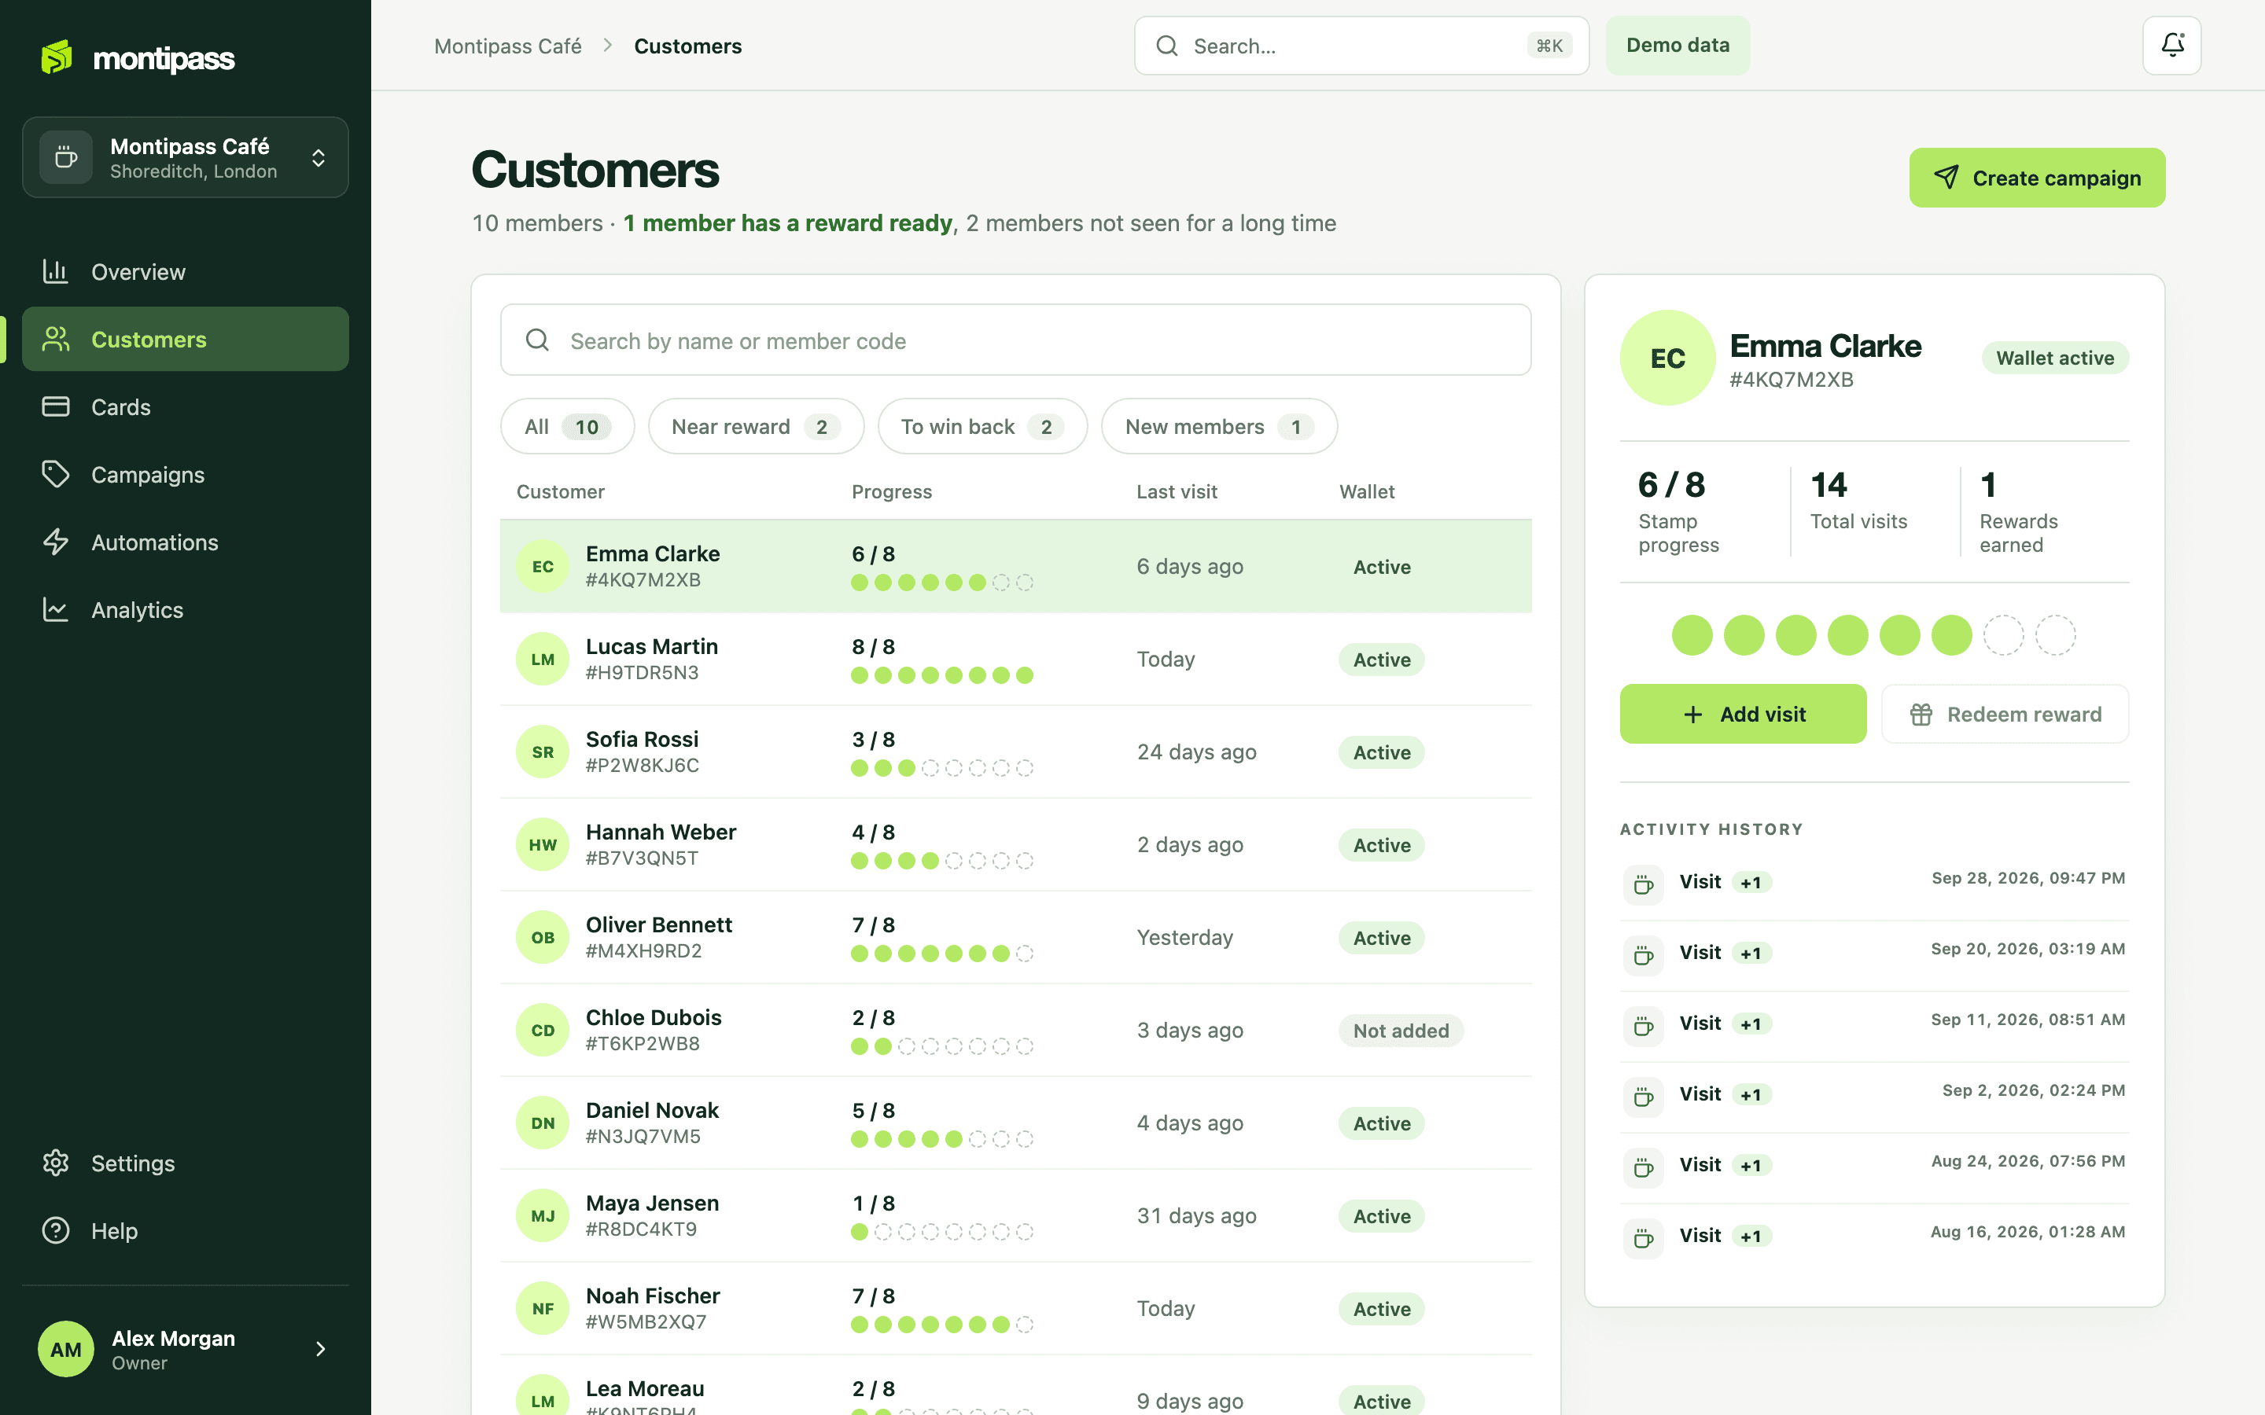
Task: Open Automations from sidebar
Action: coord(186,542)
